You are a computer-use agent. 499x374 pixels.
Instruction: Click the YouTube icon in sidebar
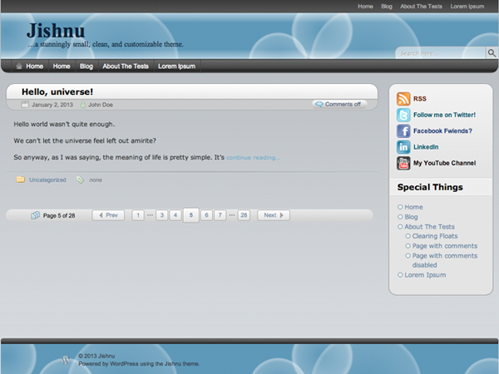(403, 163)
